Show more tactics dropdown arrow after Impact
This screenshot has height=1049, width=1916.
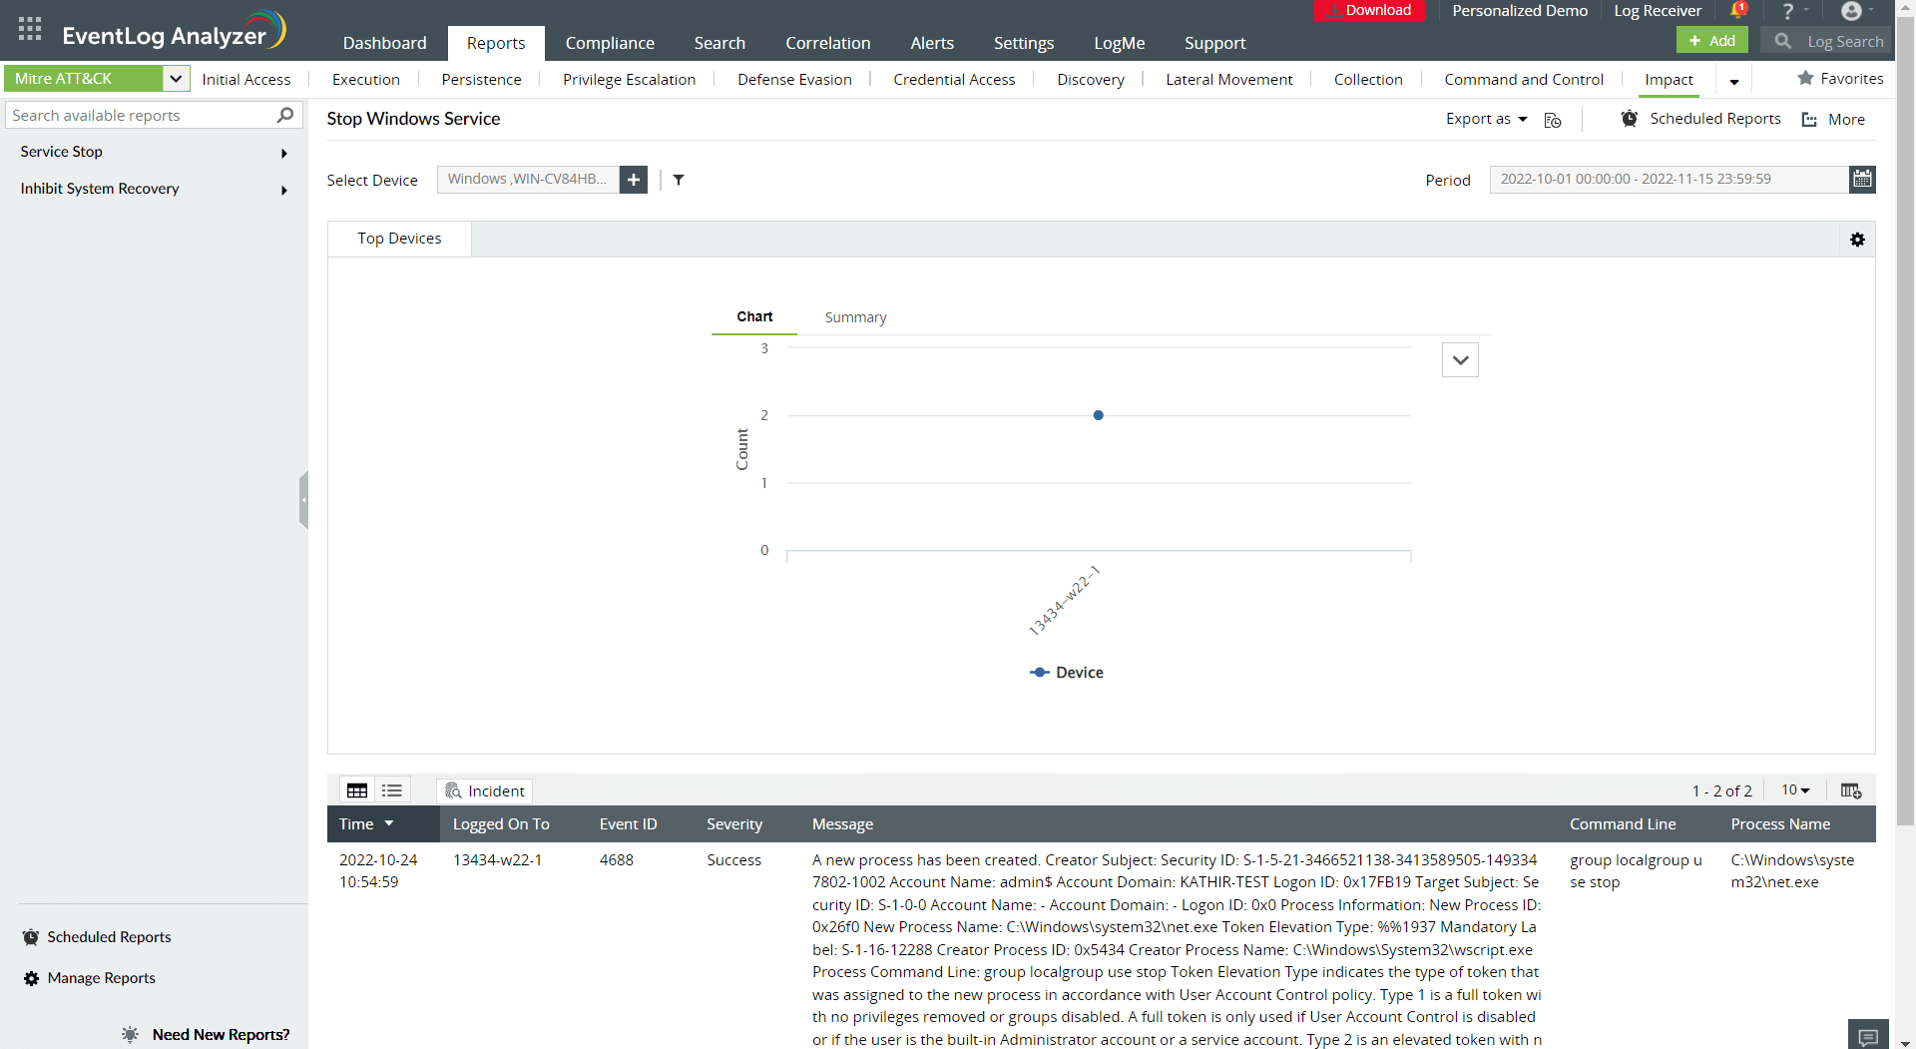[1734, 81]
